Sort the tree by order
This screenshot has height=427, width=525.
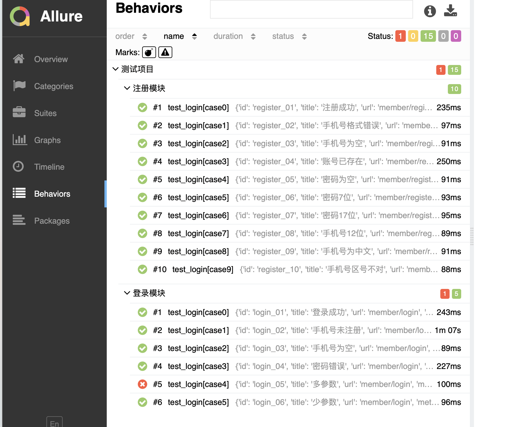tap(131, 36)
